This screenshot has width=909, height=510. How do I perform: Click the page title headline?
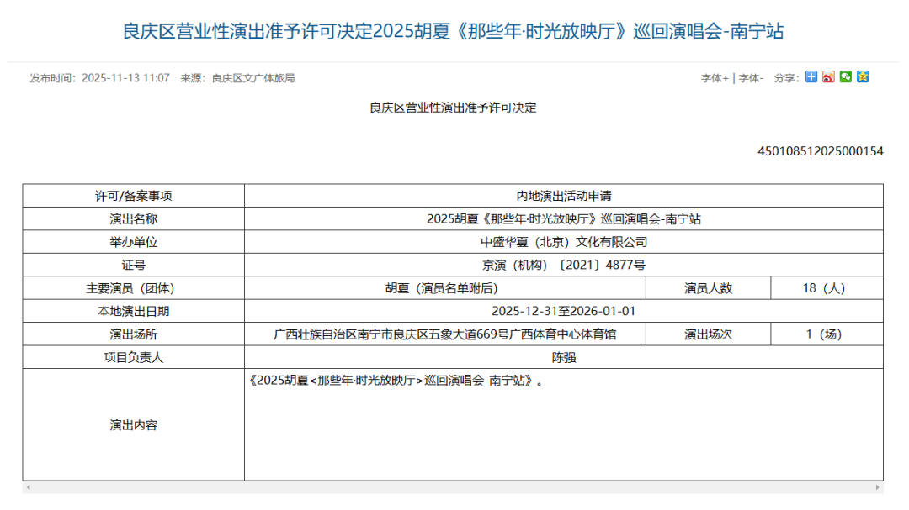(454, 32)
